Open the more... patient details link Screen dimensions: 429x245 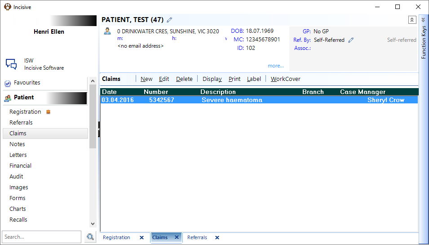tap(276, 66)
